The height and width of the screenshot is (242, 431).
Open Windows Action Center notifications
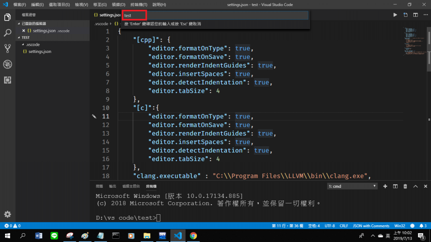(421, 236)
